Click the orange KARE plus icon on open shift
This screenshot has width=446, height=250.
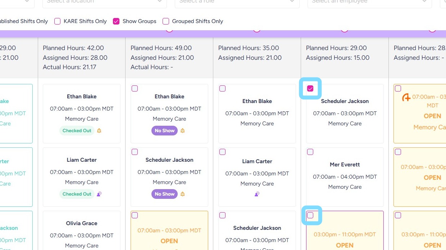406,97
